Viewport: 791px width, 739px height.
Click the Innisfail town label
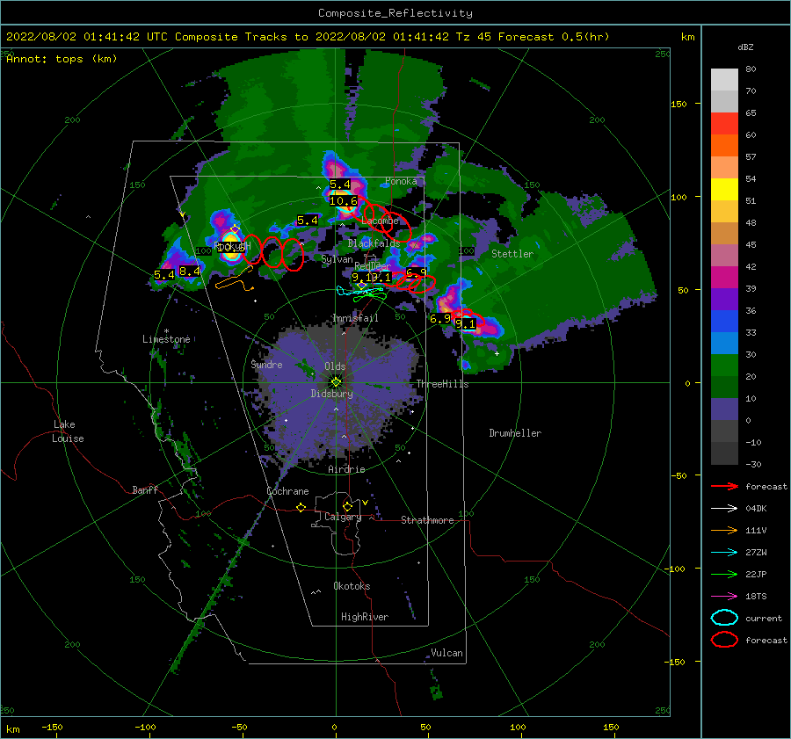coord(355,318)
